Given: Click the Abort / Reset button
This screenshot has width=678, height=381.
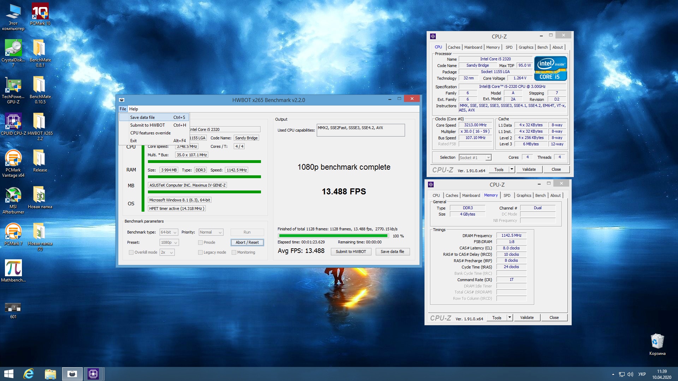Looking at the screenshot, I should [247, 242].
